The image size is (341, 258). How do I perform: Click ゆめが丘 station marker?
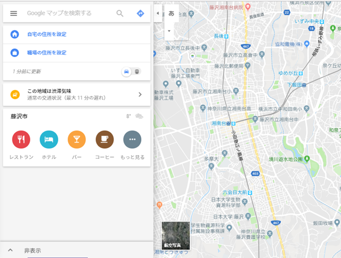[301, 74]
